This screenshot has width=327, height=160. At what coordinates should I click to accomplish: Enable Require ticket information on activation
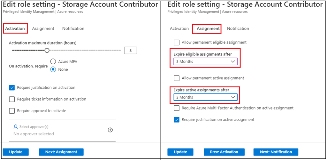[12, 99]
